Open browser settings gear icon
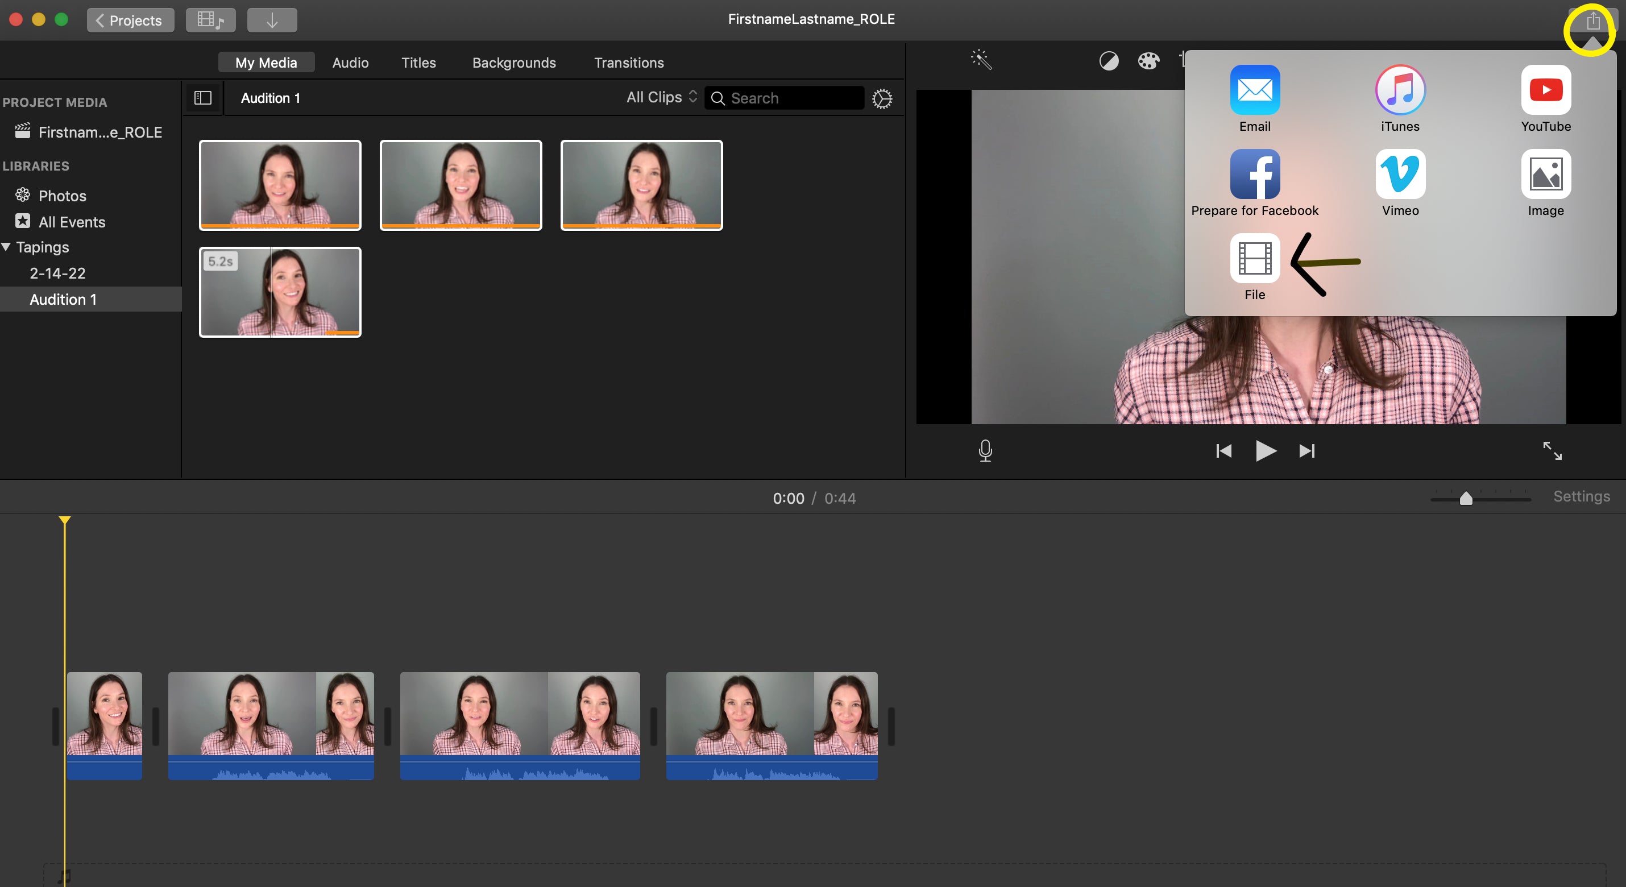This screenshot has width=1626, height=887. point(882,98)
